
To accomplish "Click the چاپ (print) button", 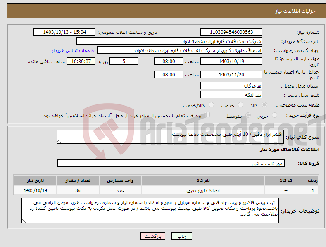I will [181, 236].
